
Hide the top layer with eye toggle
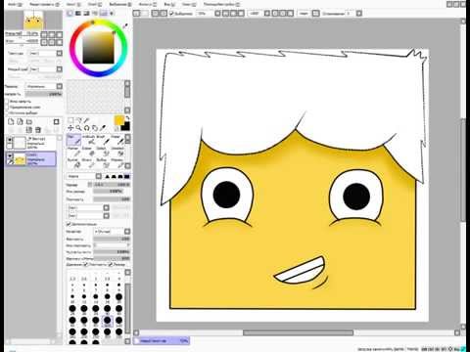pyautogui.click(x=10, y=140)
